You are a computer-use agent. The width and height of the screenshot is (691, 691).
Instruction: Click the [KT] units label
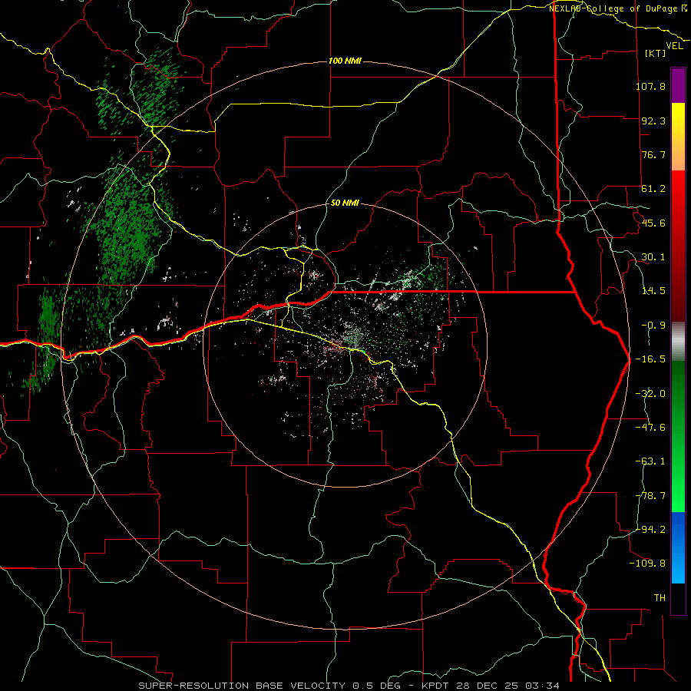click(x=656, y=53)
